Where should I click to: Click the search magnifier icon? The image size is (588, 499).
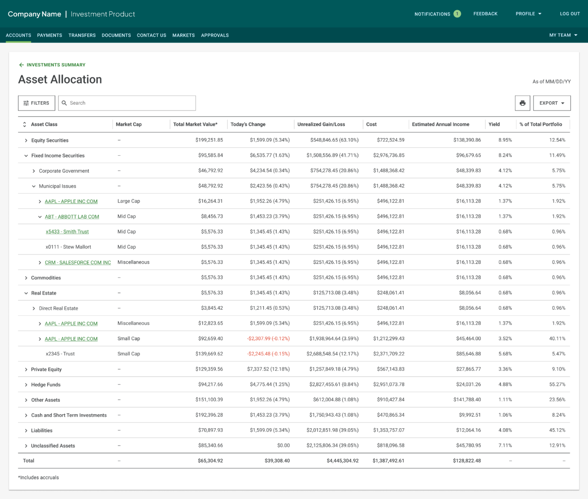tap(64, 103)
